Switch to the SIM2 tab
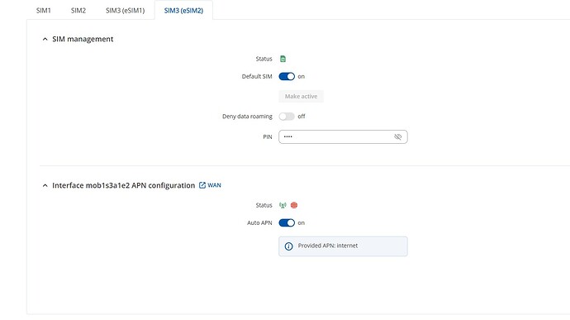The width and height of the screenshot is (570, 320). (78, 11)
